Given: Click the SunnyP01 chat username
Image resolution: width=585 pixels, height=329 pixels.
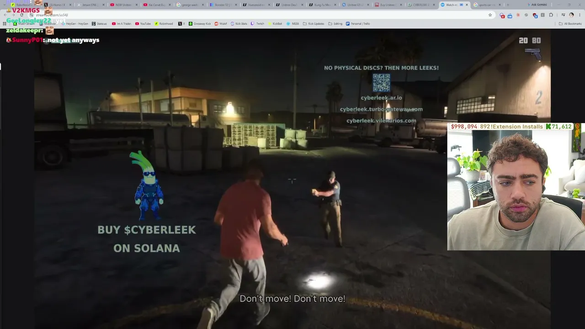Looking at the screenshot, I should point(27,40).
